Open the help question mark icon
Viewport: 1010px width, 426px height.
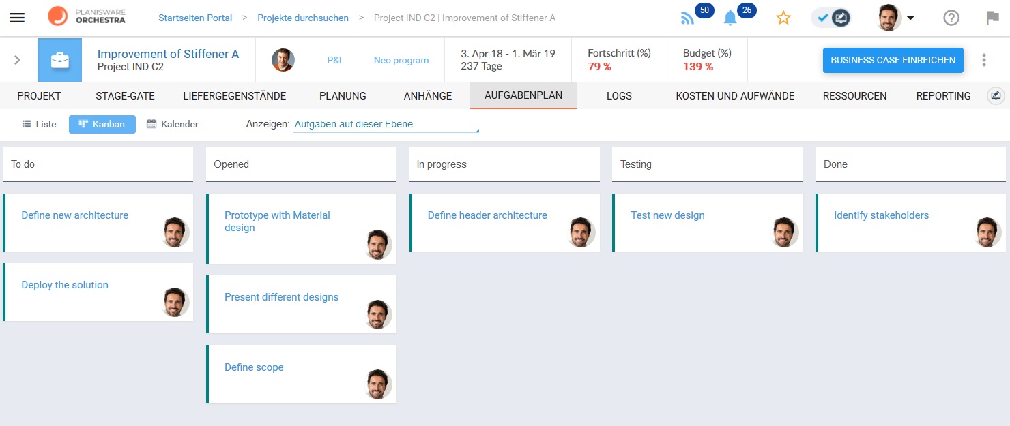point(951,18)
